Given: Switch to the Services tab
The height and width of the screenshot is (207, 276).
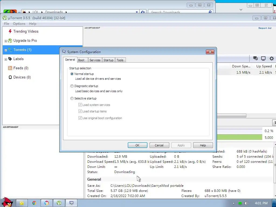Looking at the screenshot, I should pyautogui.click(x=95, y=60).
